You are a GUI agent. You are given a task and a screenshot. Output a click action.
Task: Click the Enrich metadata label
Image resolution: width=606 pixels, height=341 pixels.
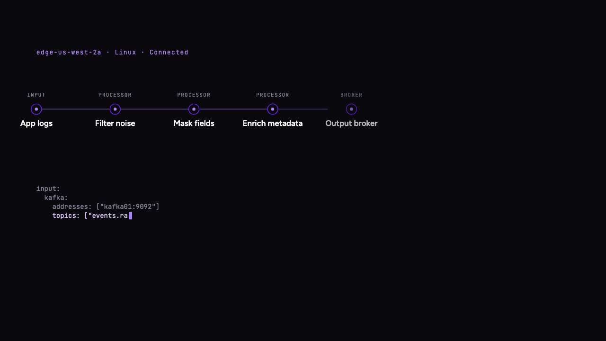[x=273, y=124]
